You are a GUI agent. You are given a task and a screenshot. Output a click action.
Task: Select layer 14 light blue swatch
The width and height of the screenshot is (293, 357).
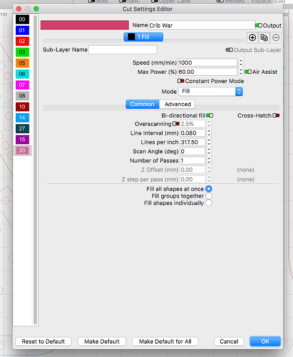[x=22, y=118]
